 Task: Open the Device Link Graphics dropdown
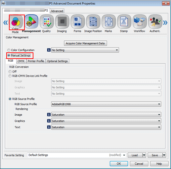tap(106, 87)
